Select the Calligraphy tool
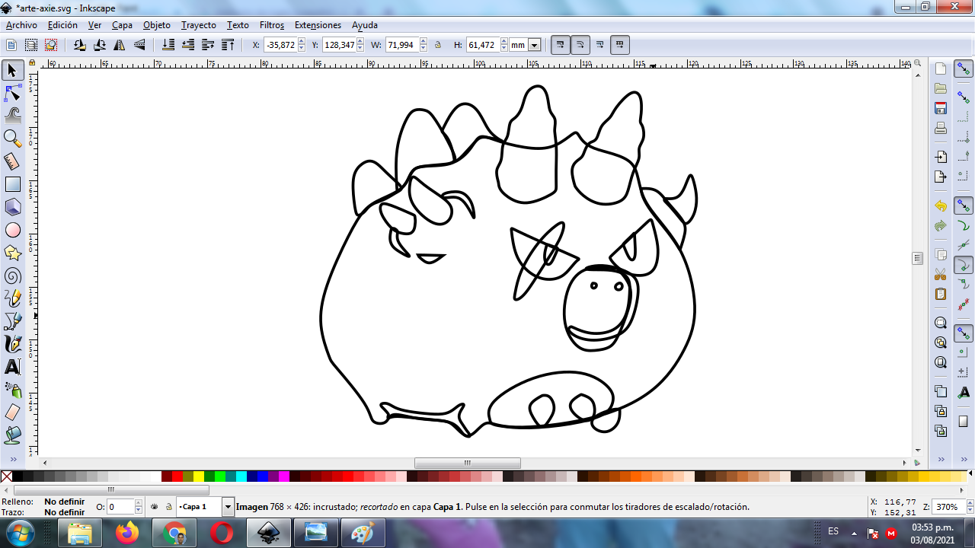Image resolution: width=975 pixels, height=548 pixels. point(12,344)
